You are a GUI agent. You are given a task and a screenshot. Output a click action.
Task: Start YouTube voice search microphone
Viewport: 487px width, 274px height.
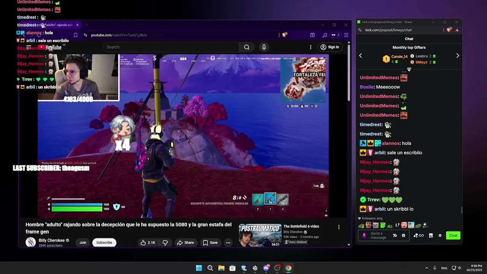[x=264, y=47]
